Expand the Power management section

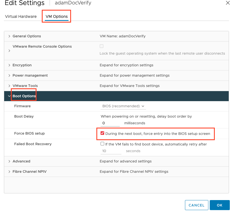[x=9, y=76]
